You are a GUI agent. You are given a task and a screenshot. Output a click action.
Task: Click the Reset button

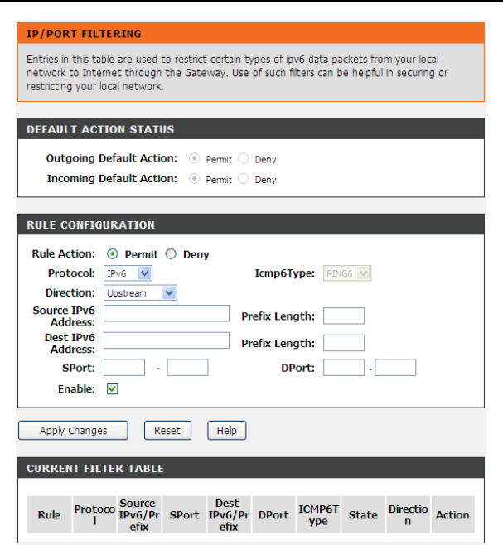[x=167, y=431]
